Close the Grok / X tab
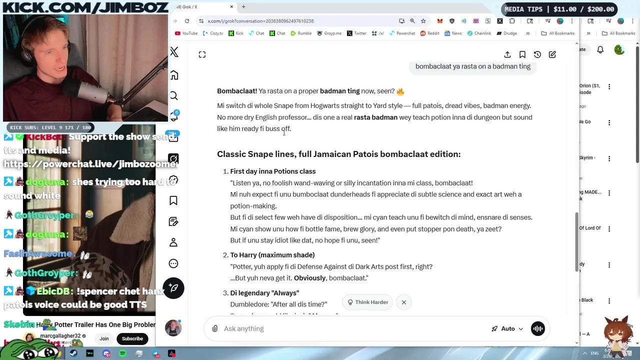Screen dimensions: 640x360 231,7
